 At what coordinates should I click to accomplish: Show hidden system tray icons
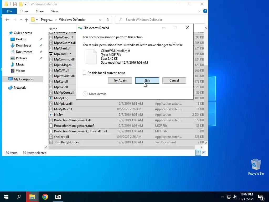tap(222, 197)
